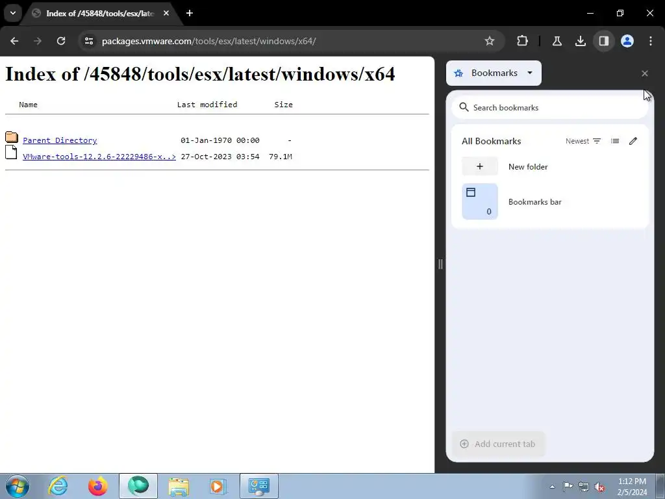Sort listing by Last modified column

point(207,105)
